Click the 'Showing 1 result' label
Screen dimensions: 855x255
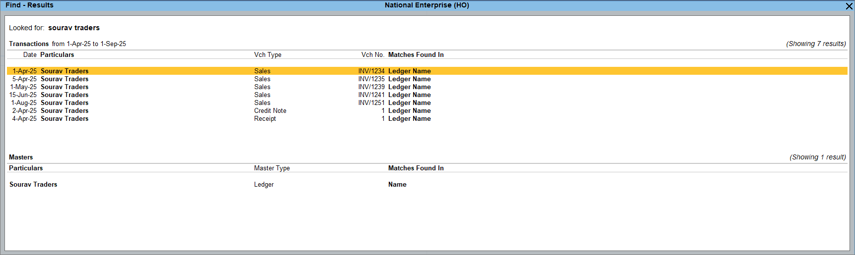point(818,157)
